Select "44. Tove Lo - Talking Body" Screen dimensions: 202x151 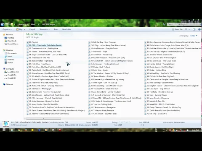(x=100, y=104)
